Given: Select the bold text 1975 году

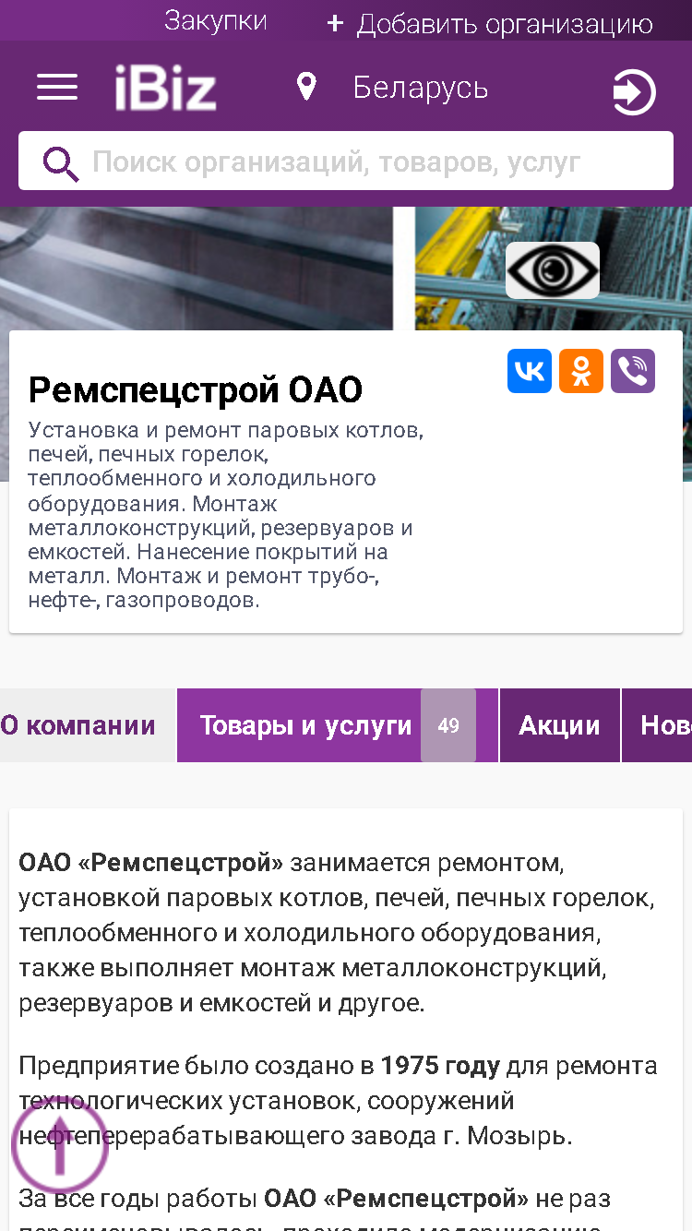Looking at the screenshot, I should 440,1067.
